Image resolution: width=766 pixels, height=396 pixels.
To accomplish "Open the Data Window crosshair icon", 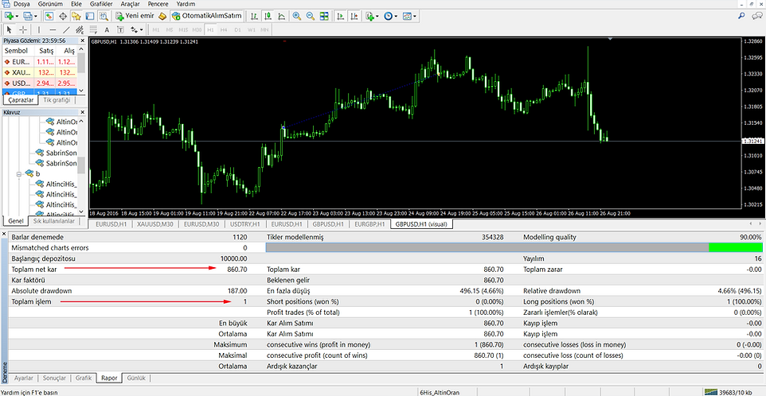I will 63,16.
